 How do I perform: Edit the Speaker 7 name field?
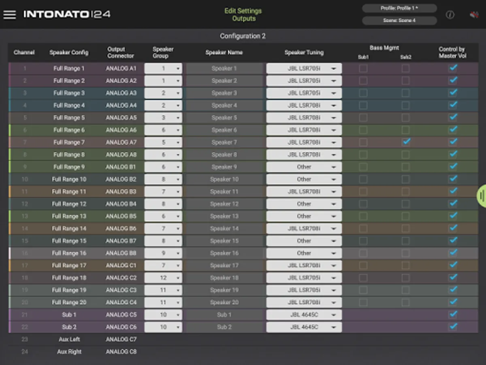click(224, 142)
